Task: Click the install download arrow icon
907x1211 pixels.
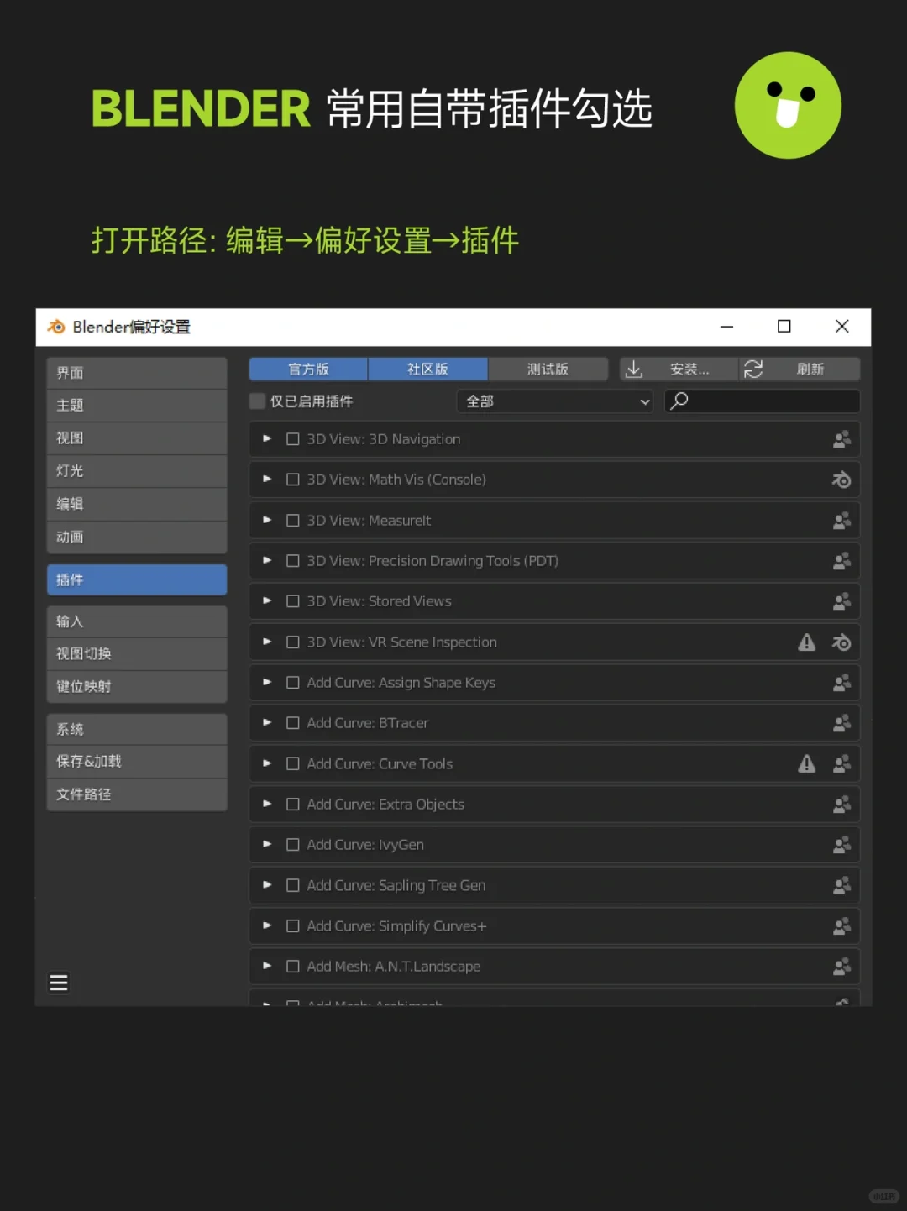Action: pyautogui.click(x=634, y=370)
